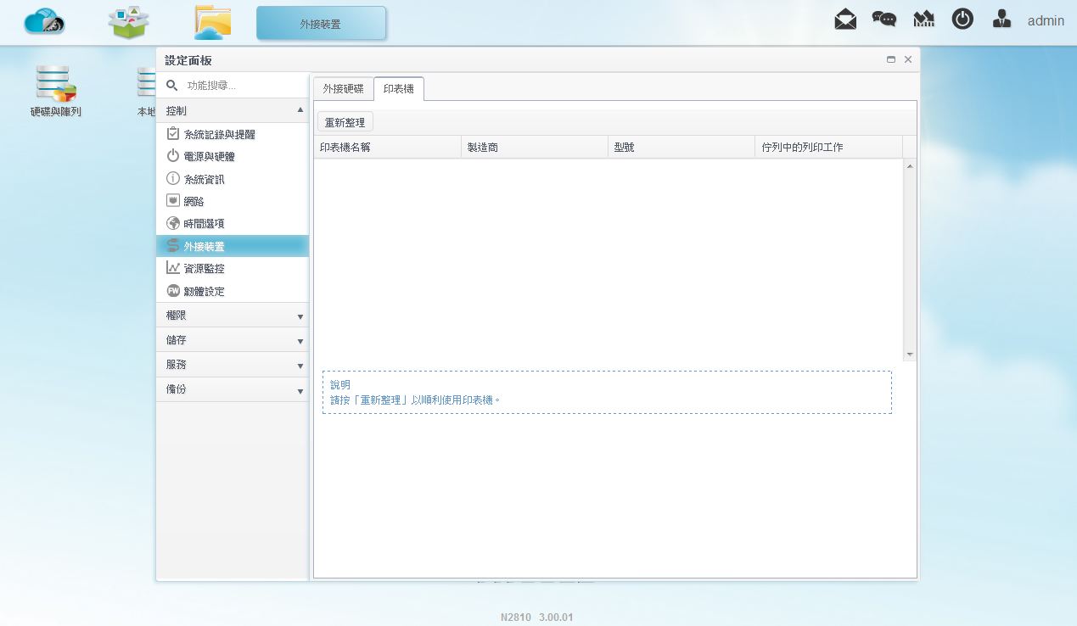Open 電源與硬體 settings
Viewport: 1077px width, 626px height.
click(x=233, y=156)
